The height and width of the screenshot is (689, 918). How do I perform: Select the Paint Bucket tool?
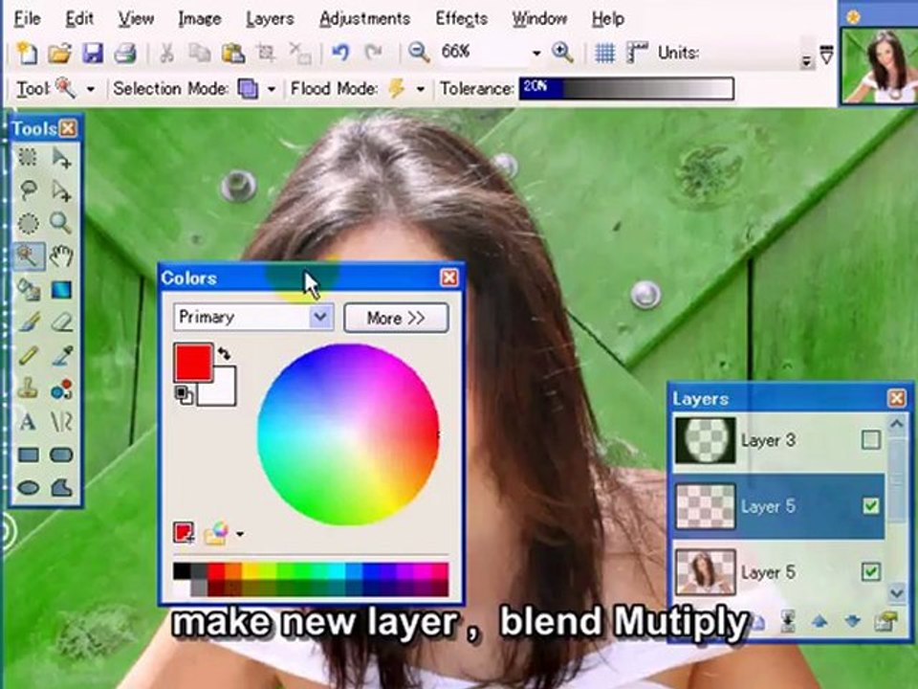tap(28, 289)
